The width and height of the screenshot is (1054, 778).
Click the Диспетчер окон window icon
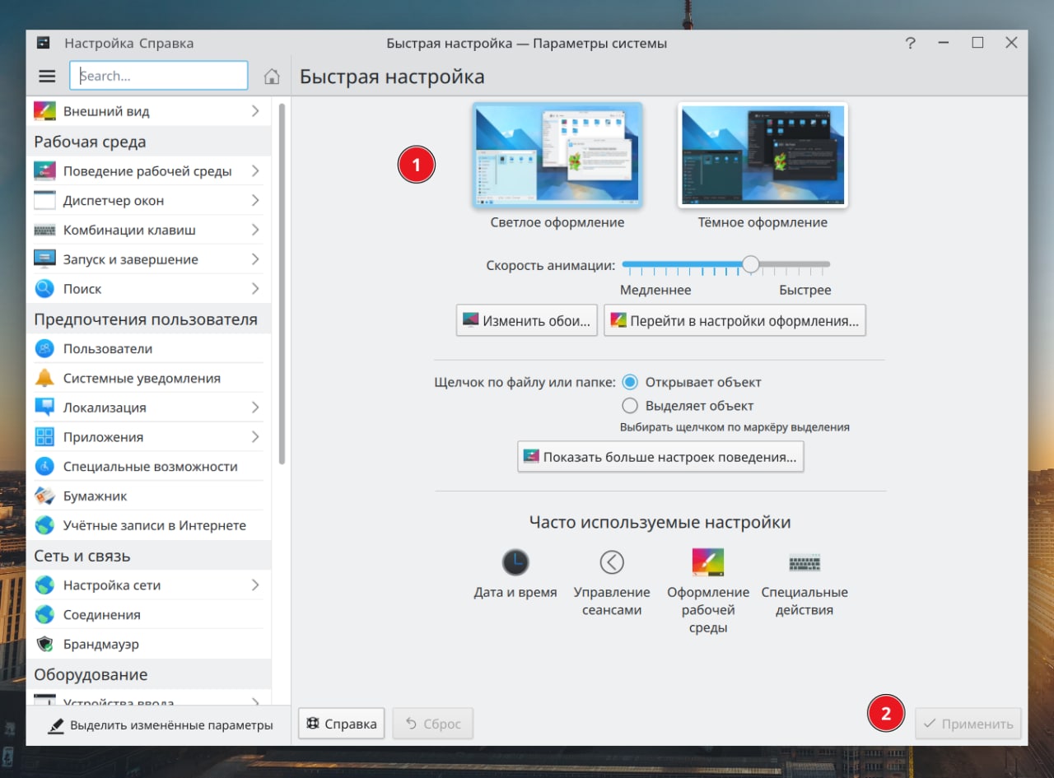pos(44,200)
